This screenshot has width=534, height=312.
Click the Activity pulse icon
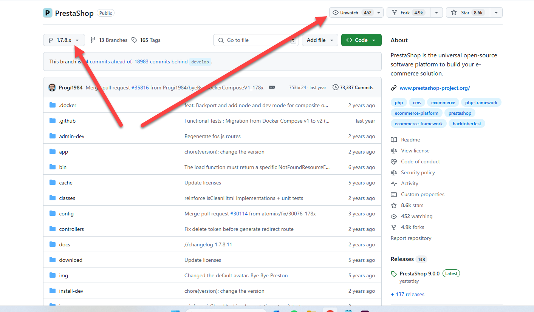(394, 183)
